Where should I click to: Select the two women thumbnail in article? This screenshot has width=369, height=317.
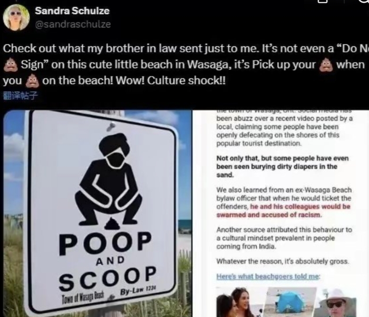pos(240,302)
